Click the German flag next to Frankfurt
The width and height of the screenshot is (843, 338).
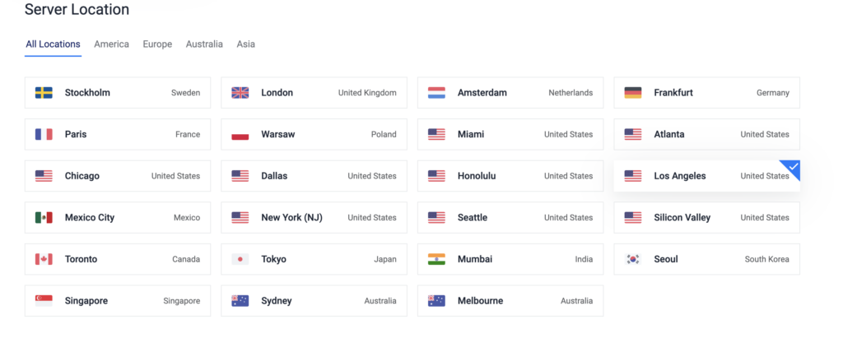[633, 93]
